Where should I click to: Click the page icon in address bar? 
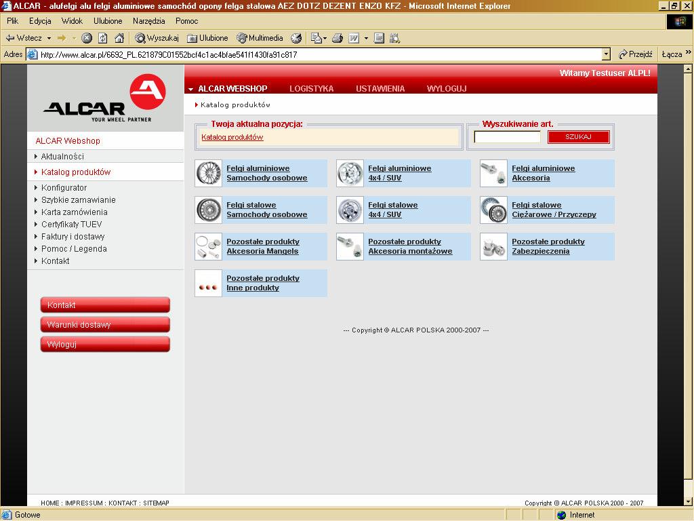33,54
